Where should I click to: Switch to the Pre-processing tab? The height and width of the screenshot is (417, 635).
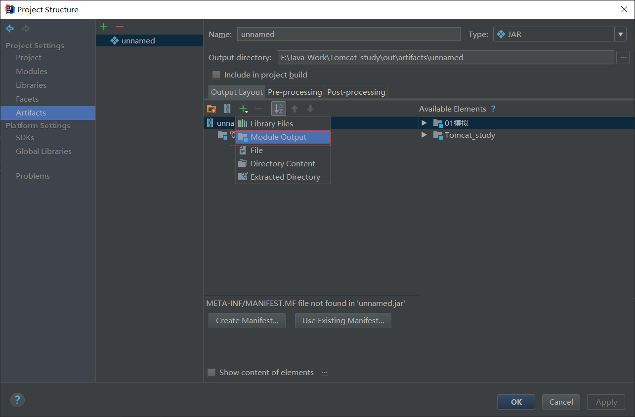pyautogui.click(x=295, y=92)
